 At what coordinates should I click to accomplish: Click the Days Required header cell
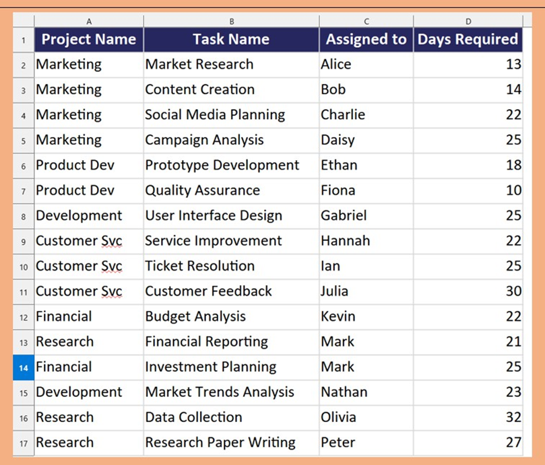(x=468, y=40)
